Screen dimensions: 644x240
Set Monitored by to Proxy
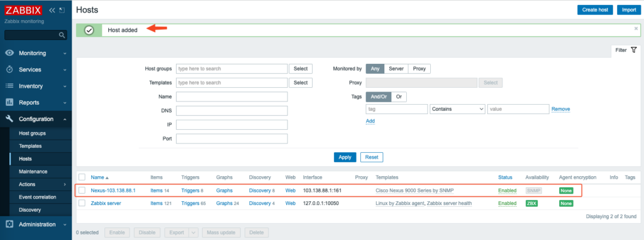point(419,69)
